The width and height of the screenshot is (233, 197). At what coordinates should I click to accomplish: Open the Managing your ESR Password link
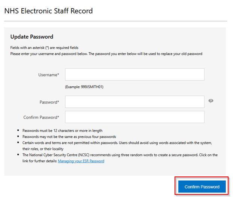(x=81, y=161)
